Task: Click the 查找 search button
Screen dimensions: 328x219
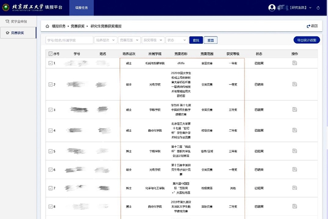Action: pyautogui.click(x=196, y=39)
